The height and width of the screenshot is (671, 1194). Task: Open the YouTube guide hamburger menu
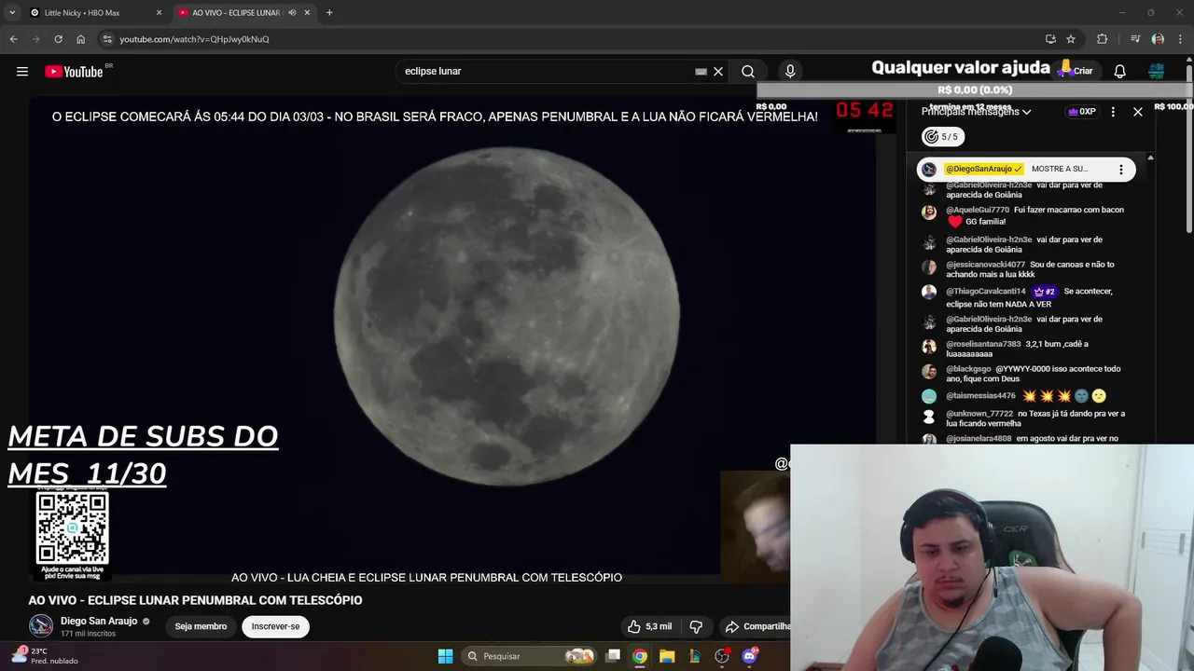click(x=22, y=71)
